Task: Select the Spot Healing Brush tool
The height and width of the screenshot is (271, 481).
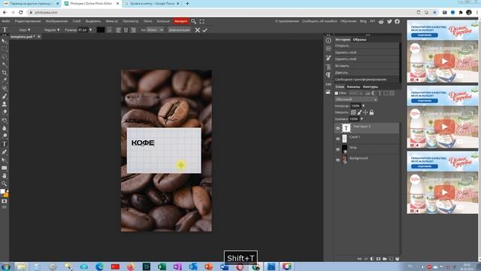Action: [5, 89]
